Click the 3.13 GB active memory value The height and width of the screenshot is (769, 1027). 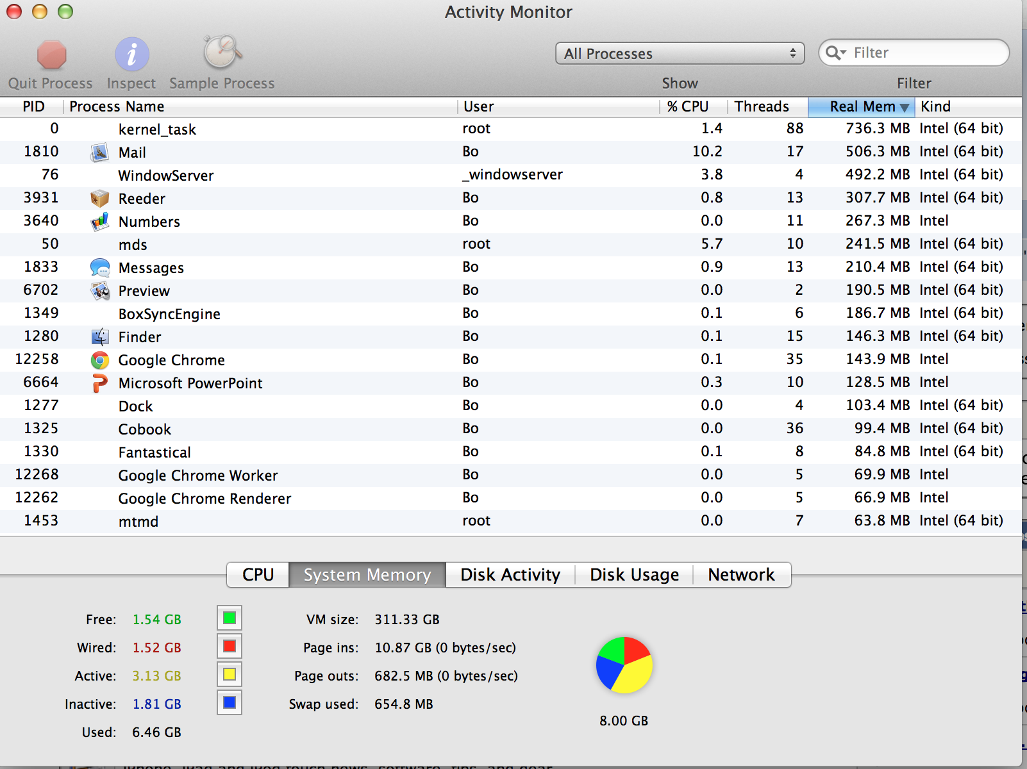pyautogui.click(x=156, y=676)
